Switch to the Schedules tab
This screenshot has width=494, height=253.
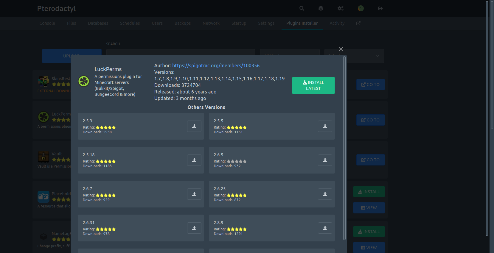point(130,23)
